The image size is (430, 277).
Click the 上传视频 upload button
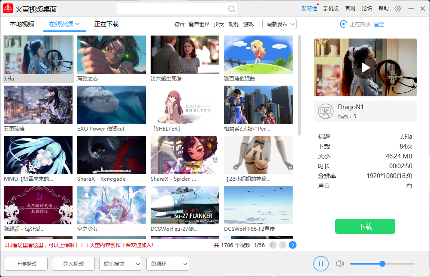(26, 264)
